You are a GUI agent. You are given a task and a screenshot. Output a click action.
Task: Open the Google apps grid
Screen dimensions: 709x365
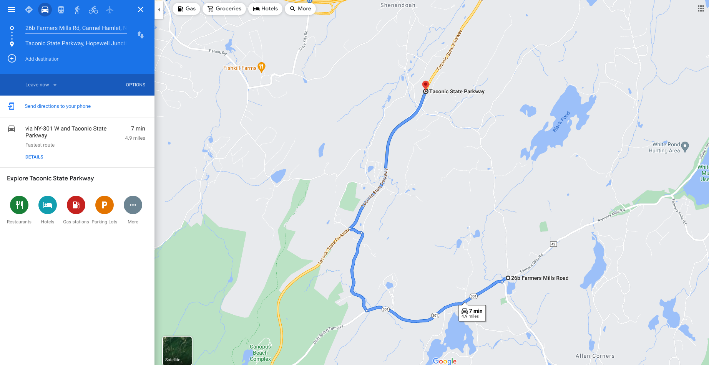701,8
